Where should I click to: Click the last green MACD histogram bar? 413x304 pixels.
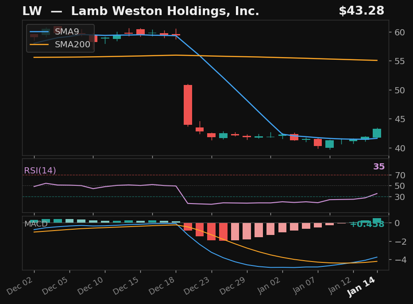click(377, 220)
